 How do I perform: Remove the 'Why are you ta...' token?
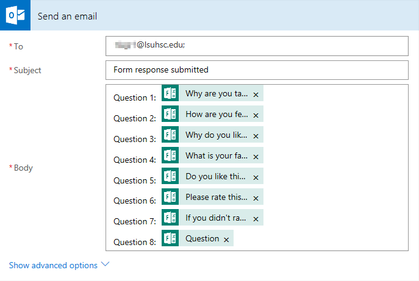click(256, 94)
